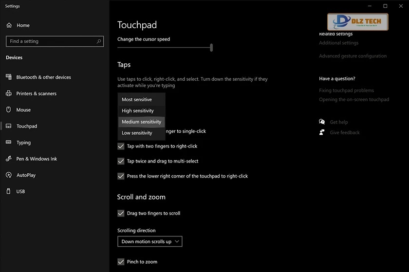Open Fixing touchpad problems link
The image size is (409, 272).
point(346,90)
